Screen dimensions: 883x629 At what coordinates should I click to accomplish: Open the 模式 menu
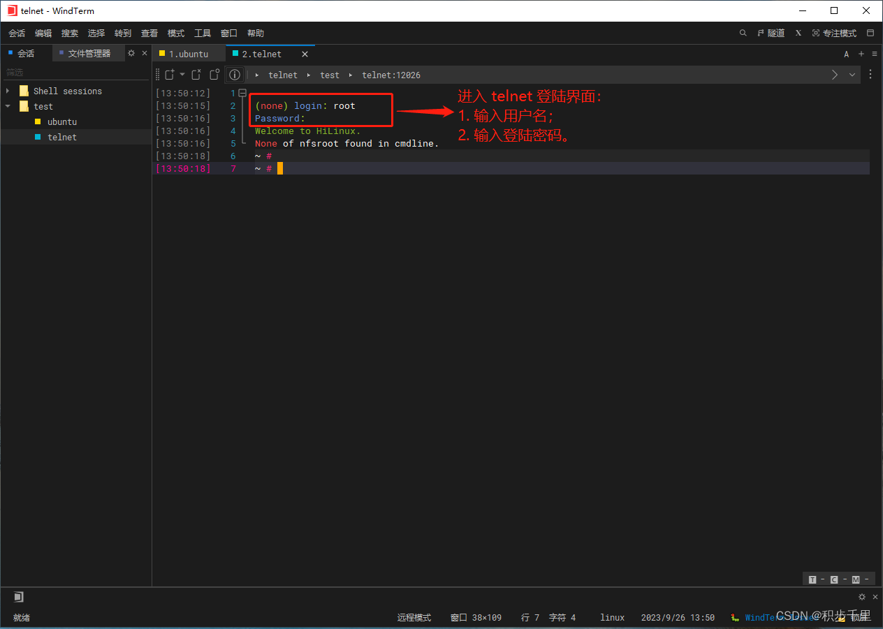(176, 33)
